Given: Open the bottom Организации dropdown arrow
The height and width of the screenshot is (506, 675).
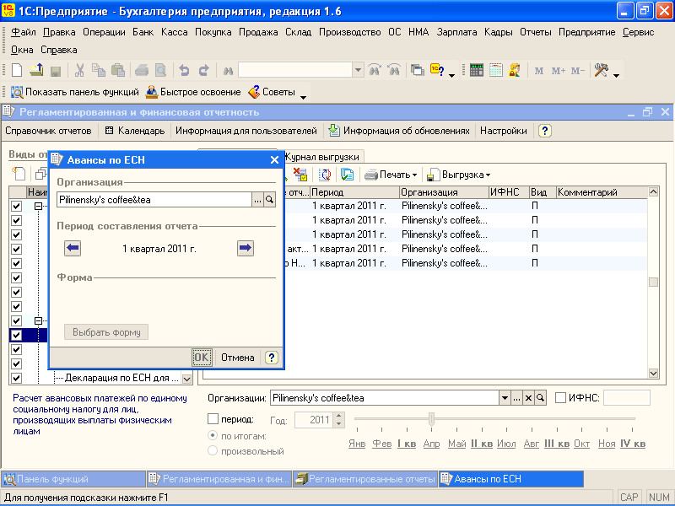Looking at the screenshot, I should click(505, 398).
